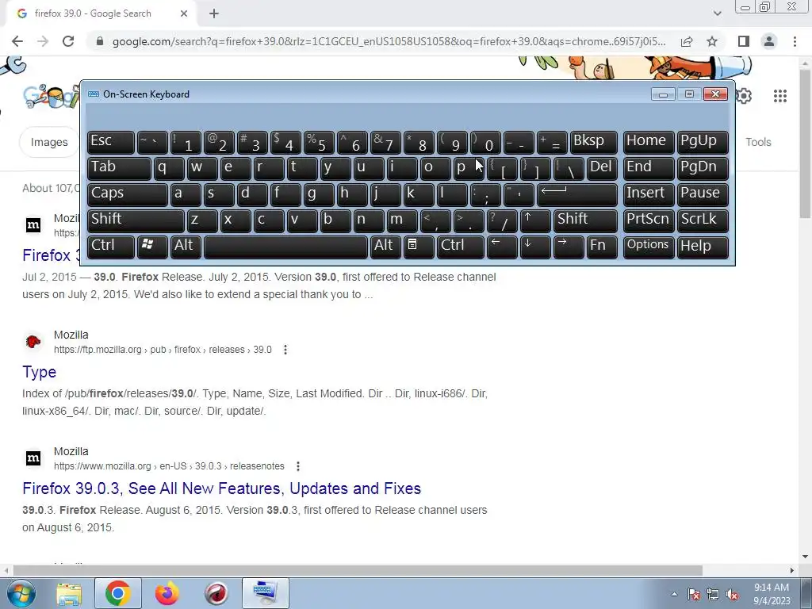812x609 pixels.
Task: Click the Windows logo key on keyboard
Action: (x=151, y=247)
